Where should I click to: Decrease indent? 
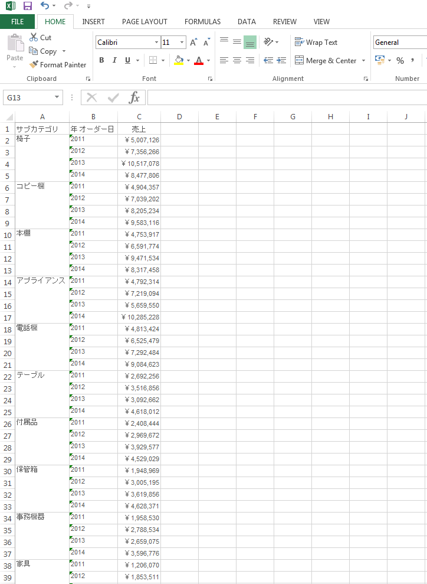pos(268,60)
